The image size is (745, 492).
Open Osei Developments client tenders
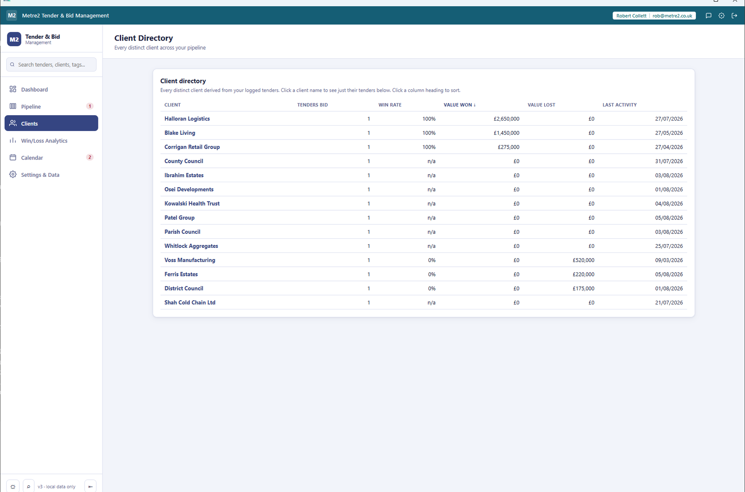pos(189,189)
